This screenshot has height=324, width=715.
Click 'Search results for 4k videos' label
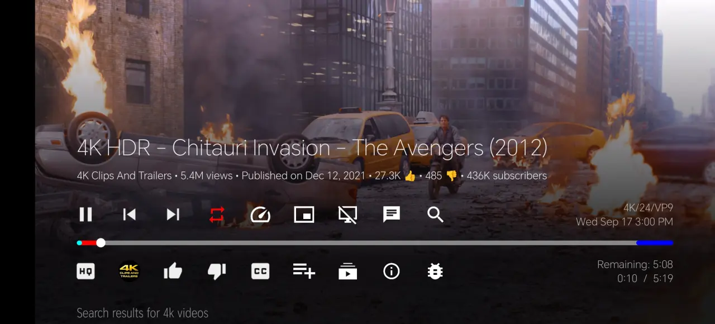[142, 313]
